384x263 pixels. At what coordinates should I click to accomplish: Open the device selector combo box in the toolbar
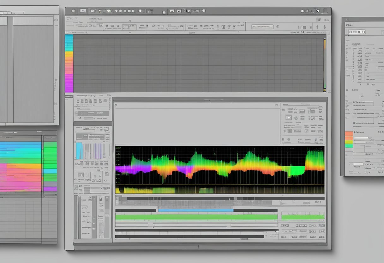[263, 27]
